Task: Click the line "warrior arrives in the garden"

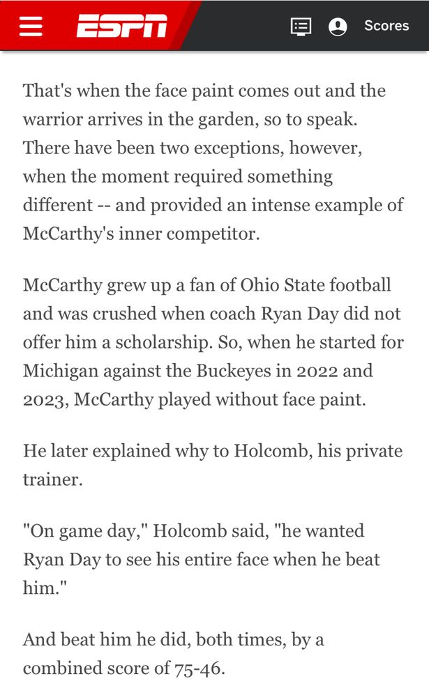Action: (x=190, y=120)
